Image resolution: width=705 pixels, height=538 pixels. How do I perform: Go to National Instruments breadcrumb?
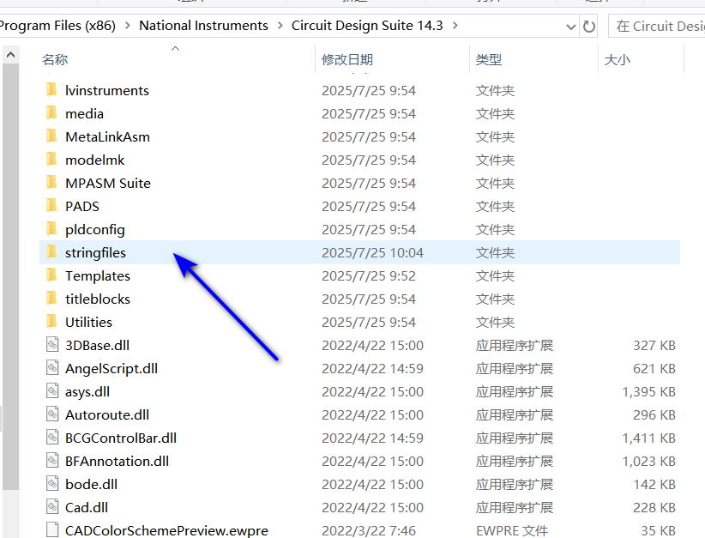(x=203, y=26)
